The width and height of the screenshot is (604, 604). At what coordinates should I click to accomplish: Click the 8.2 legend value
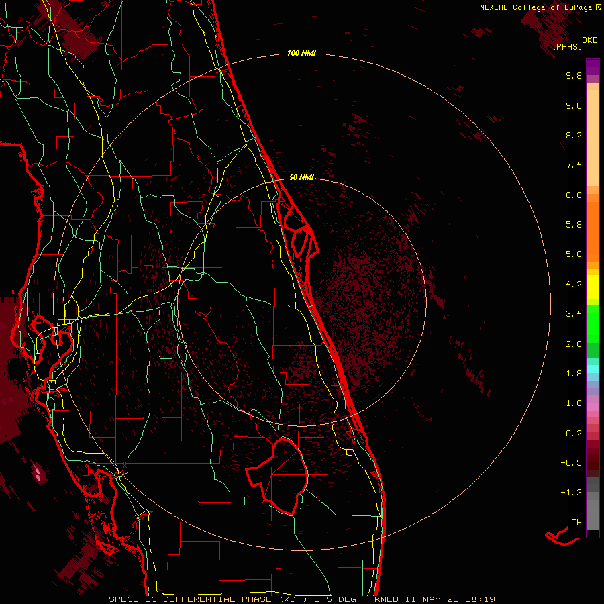(574, 135)
